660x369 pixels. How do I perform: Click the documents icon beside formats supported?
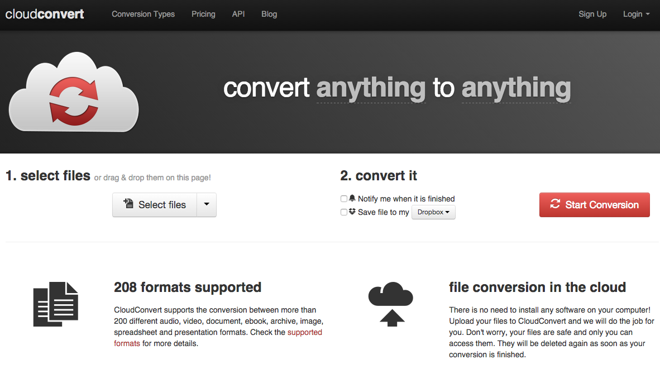(56, 304)
